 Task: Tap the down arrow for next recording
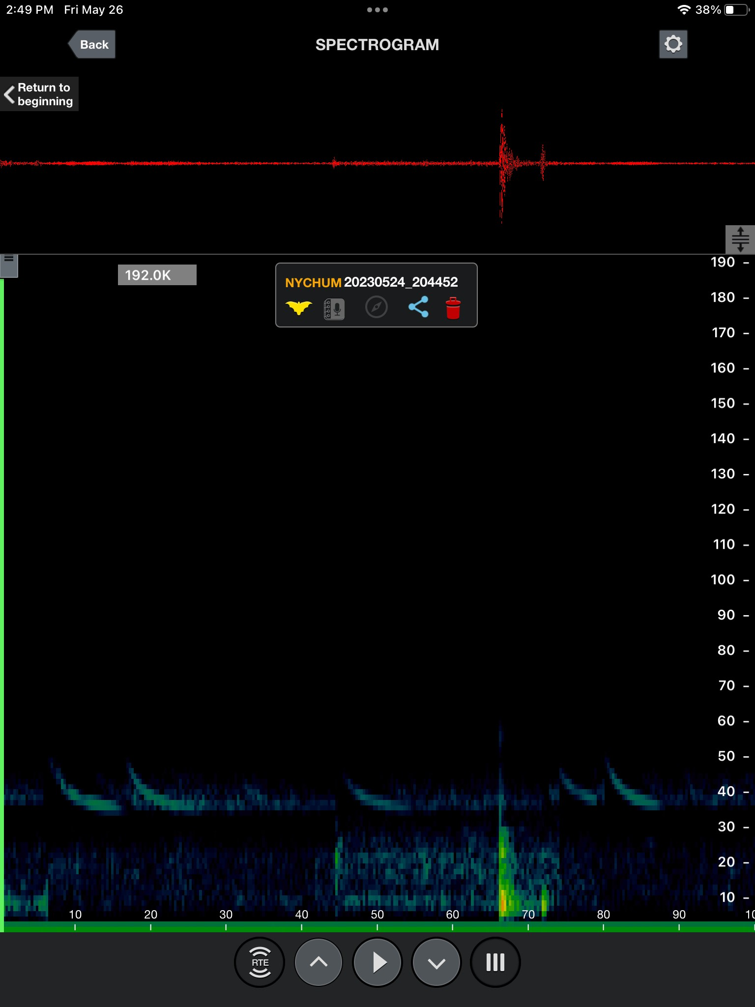tap(436, 962)
